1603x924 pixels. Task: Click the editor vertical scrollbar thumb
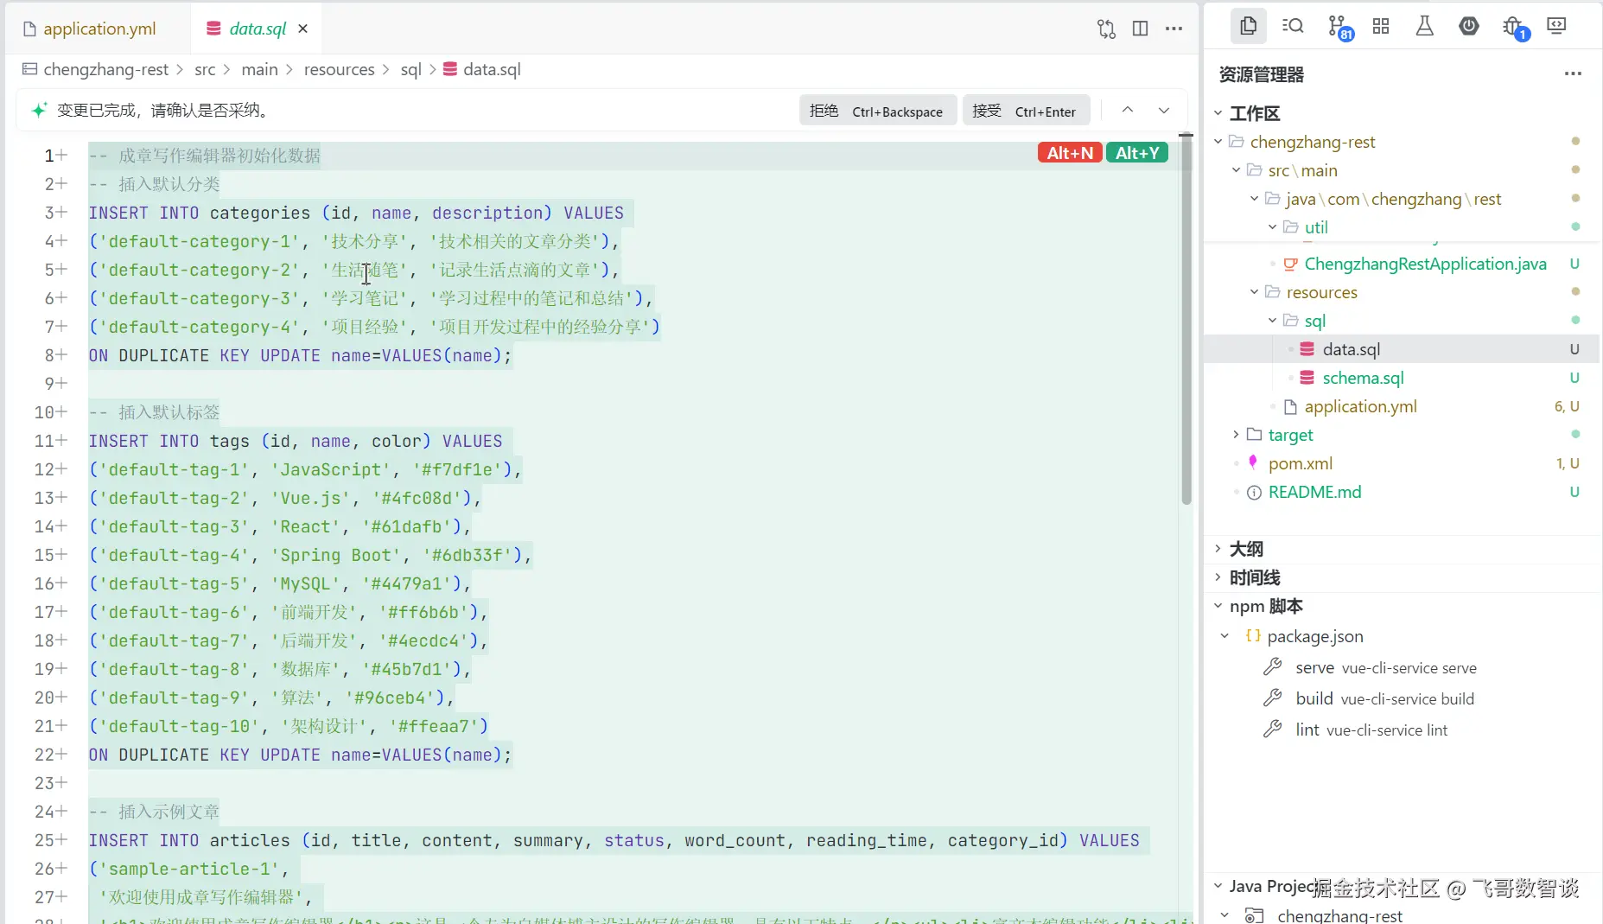point(1186,320)
